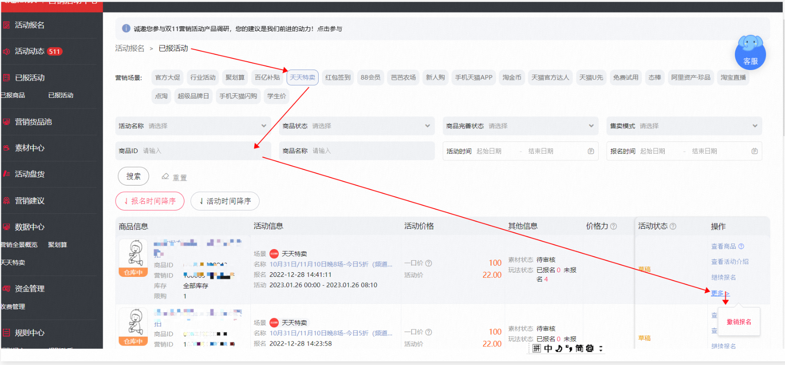Open the 活动名称 dropdown
The image size is (785, 365).
(193, 126)
